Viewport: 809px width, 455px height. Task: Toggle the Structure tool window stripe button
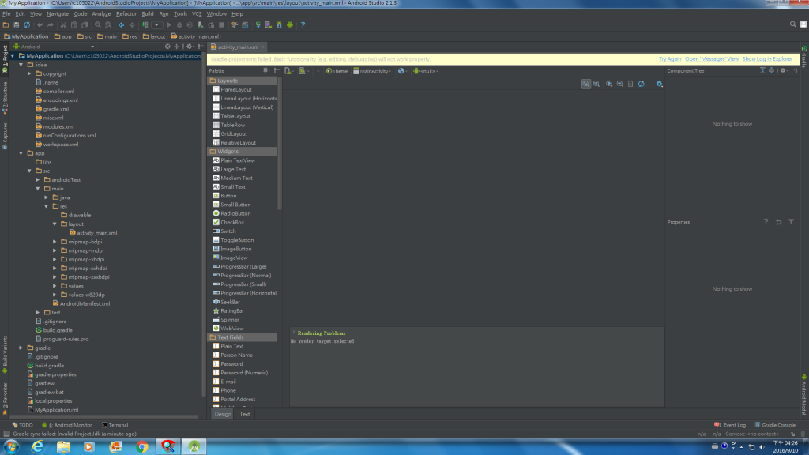(x=5, y=97)
